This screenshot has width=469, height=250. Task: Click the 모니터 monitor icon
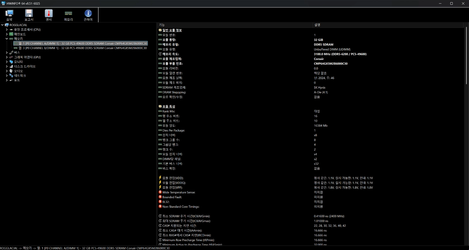(x=11, y=62)
